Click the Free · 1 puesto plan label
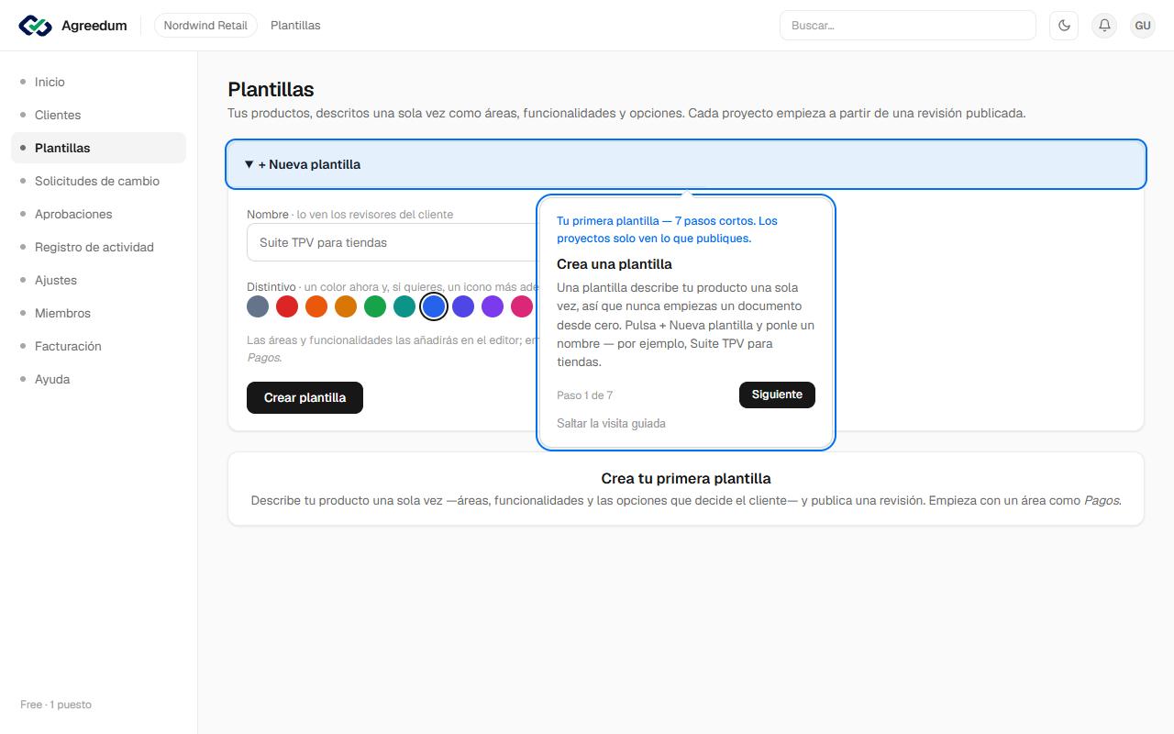 [x=56, y=705]
